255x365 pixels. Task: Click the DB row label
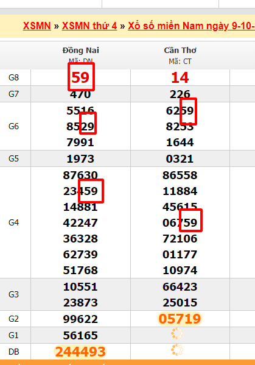coord(13,352)
